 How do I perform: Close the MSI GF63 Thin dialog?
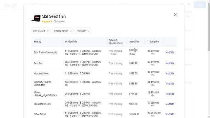click(x=175, y=14)
